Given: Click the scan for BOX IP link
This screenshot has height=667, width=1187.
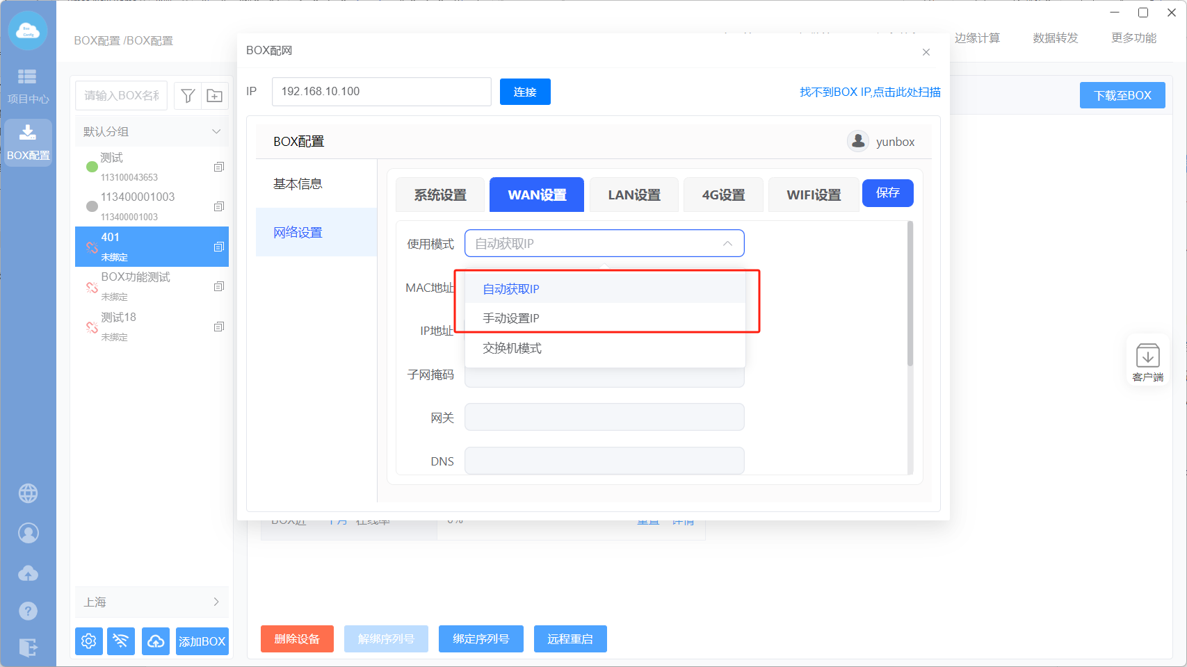Looking at the screenshot, I should pos(869,92).
